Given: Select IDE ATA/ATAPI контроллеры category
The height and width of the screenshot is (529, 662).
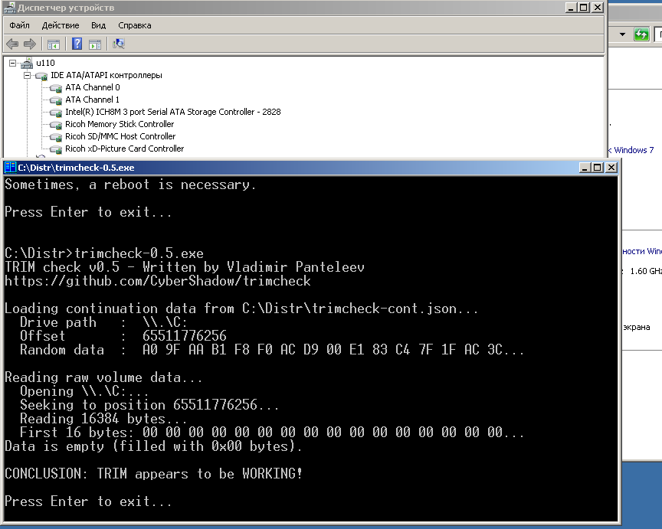Looking at the screenshot, I should coord(107,75).
